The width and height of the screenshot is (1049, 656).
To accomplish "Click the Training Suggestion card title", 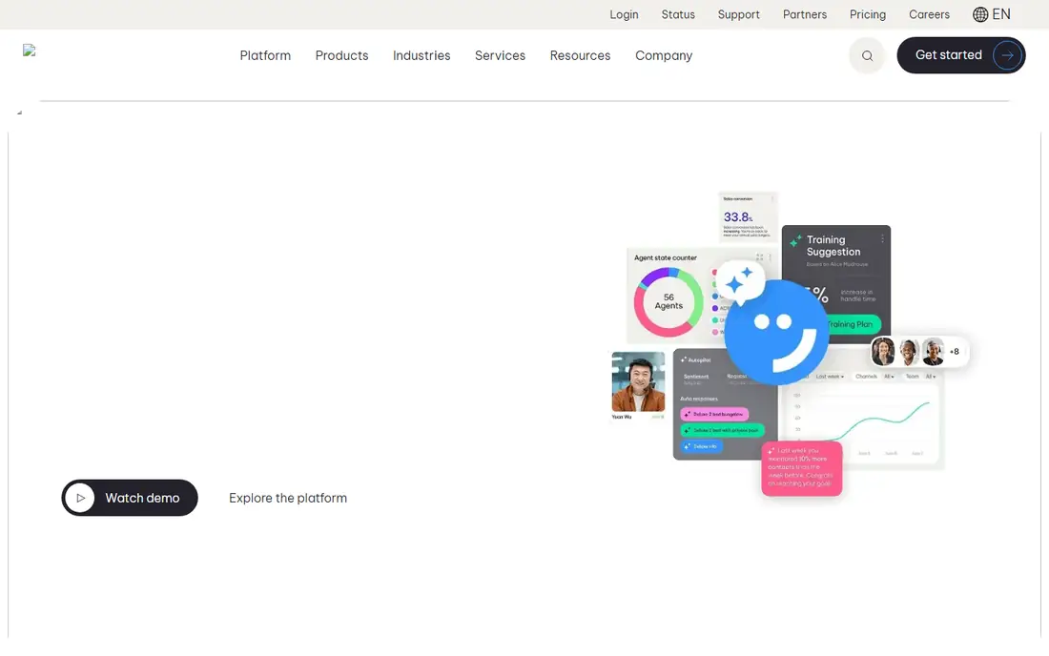I will pyautogui.click(x=833, y=245).
